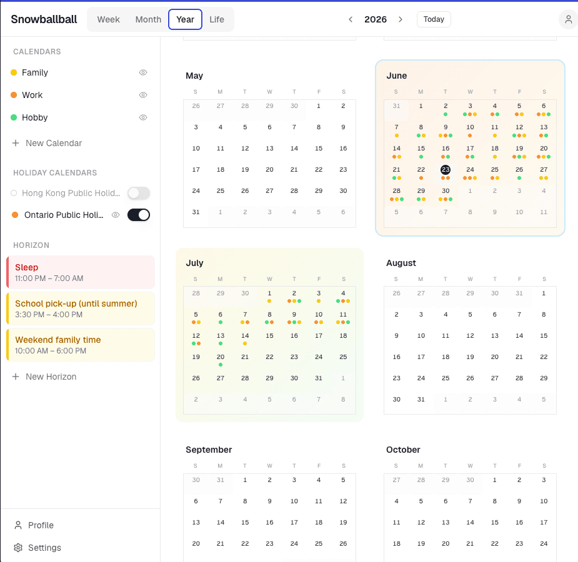
Task: Open School pick-up (until summer) horizon
Action: pos(81,308)
